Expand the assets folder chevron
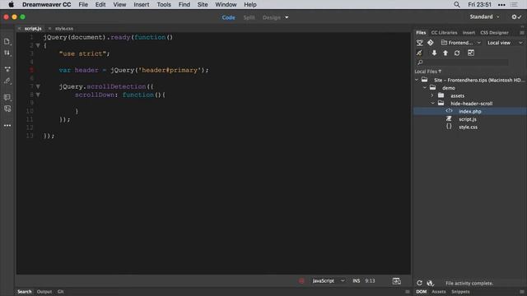The height and width of the screenshot is (296, 527). tap(432, 95)
